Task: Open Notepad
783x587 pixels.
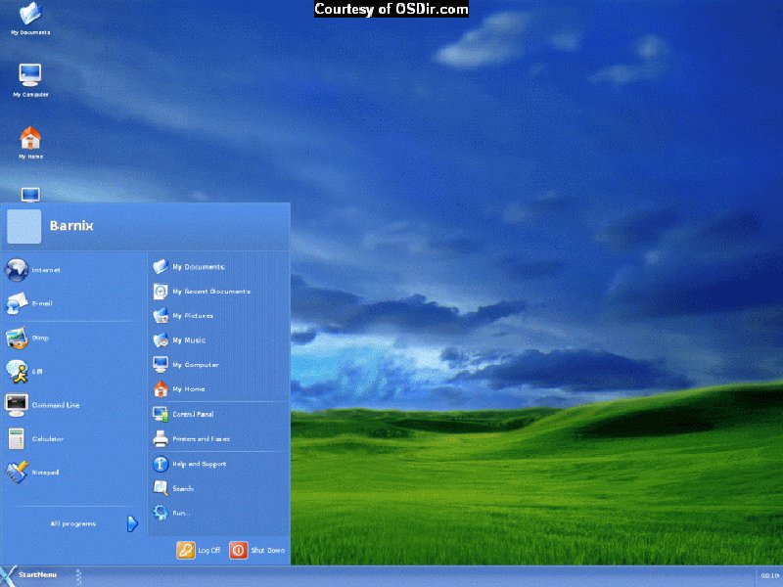Action: [43, 473]
